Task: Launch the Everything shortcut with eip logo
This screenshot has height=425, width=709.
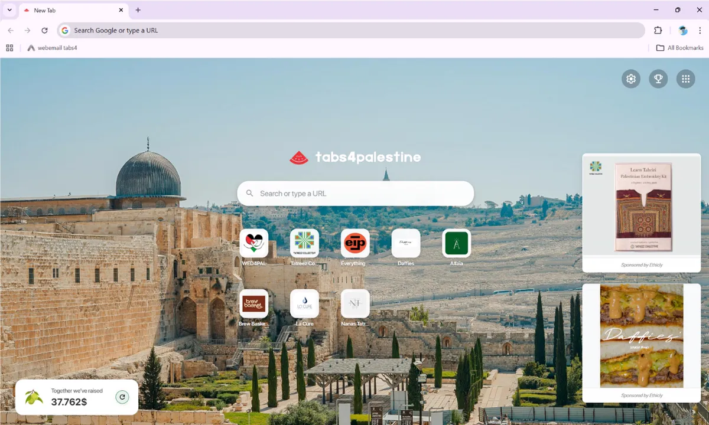Action: [355, 244]
